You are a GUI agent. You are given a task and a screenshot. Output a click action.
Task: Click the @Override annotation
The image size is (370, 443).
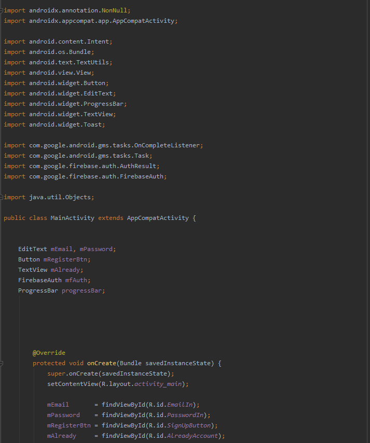[x=49, y=353]
